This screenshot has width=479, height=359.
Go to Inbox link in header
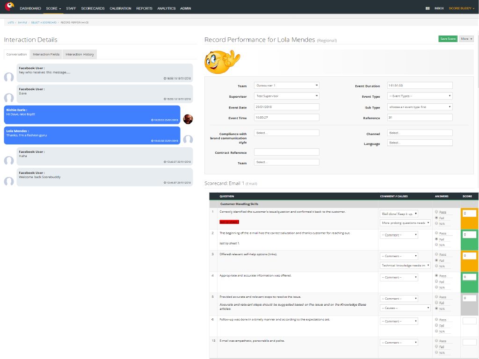(439, 8)
